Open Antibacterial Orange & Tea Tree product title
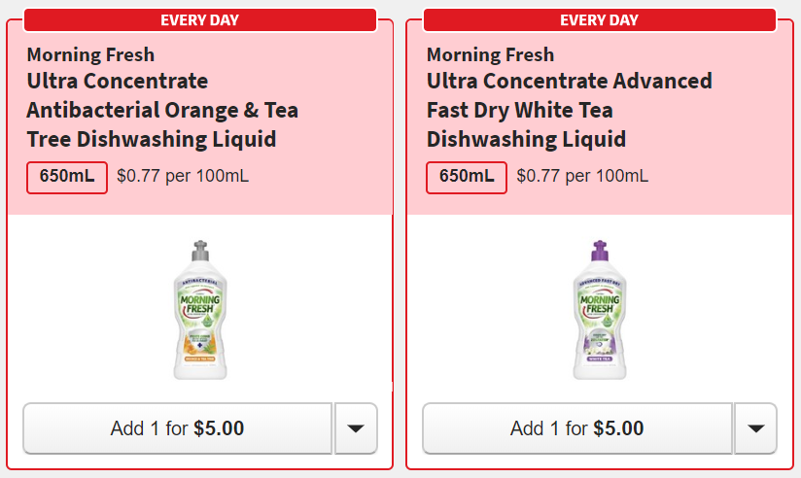 (x=162, y=110)
